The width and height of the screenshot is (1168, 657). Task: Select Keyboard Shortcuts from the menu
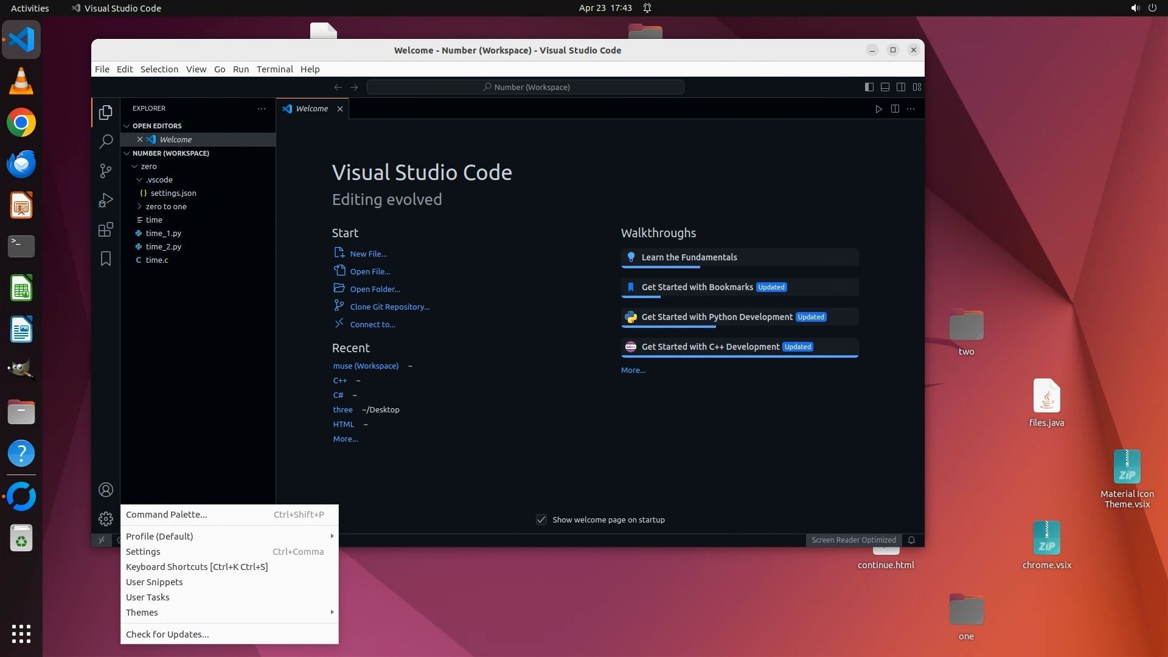pyautogui.click(x=196, y=566)
